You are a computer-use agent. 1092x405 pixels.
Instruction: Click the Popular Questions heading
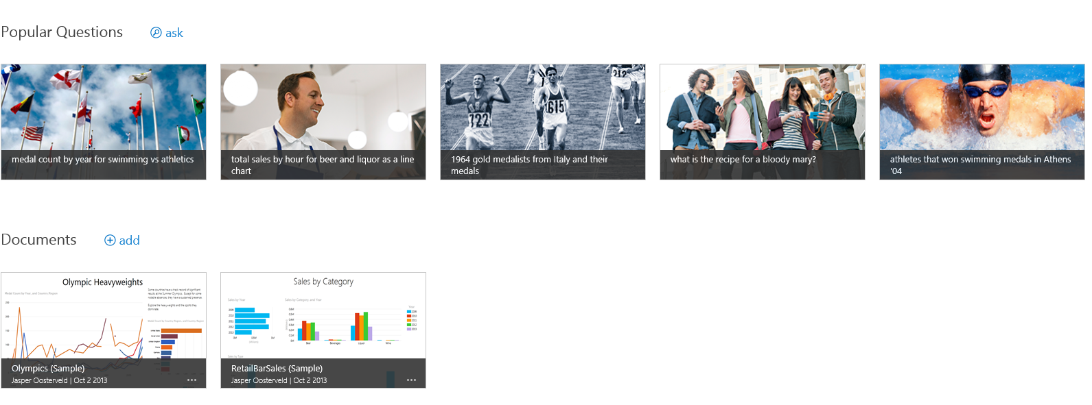pos(62,32)
